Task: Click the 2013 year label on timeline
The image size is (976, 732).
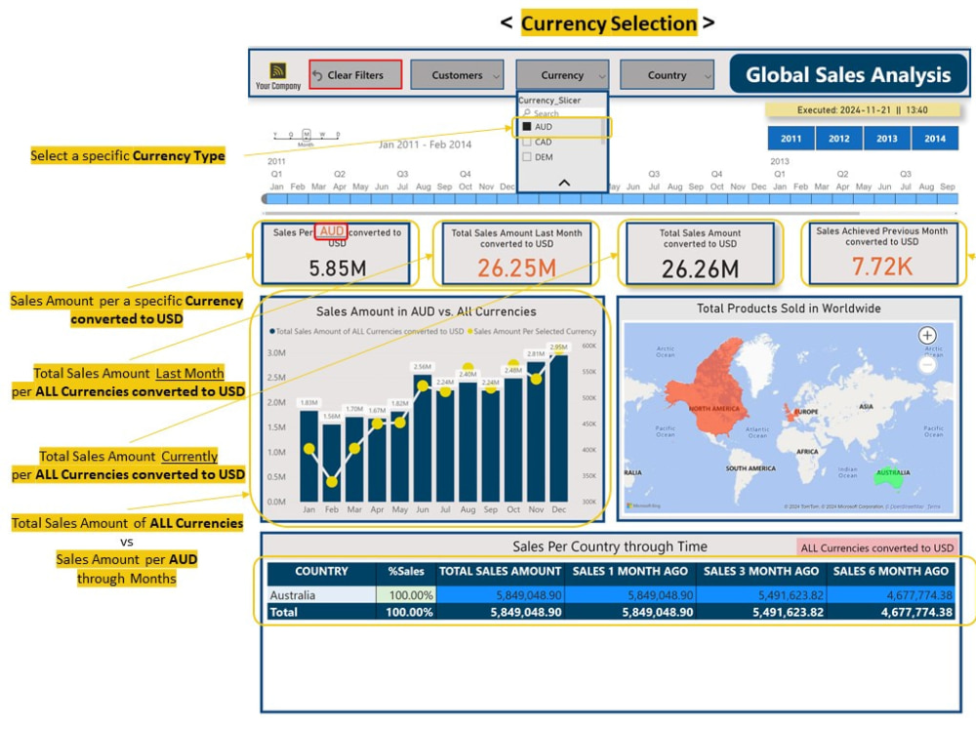Action: click(x=779, y=161)
